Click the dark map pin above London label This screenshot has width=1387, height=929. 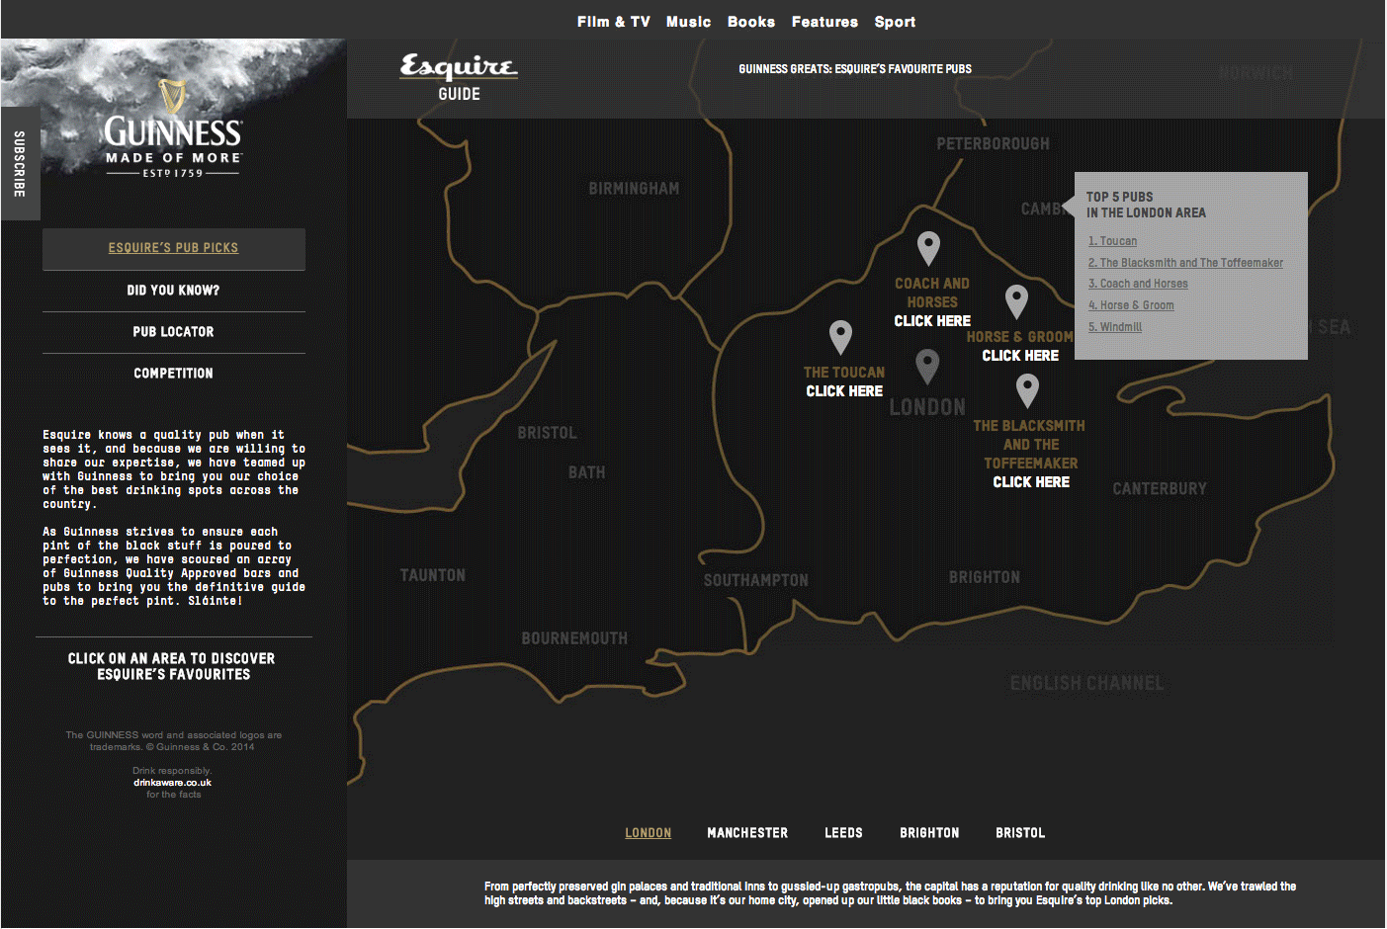pos(926,367)
